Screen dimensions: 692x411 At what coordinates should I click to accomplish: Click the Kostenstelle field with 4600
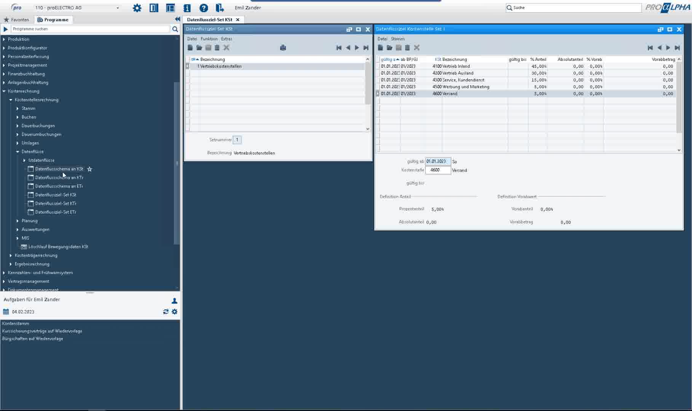pyautogui.click(x=438, y=170)
